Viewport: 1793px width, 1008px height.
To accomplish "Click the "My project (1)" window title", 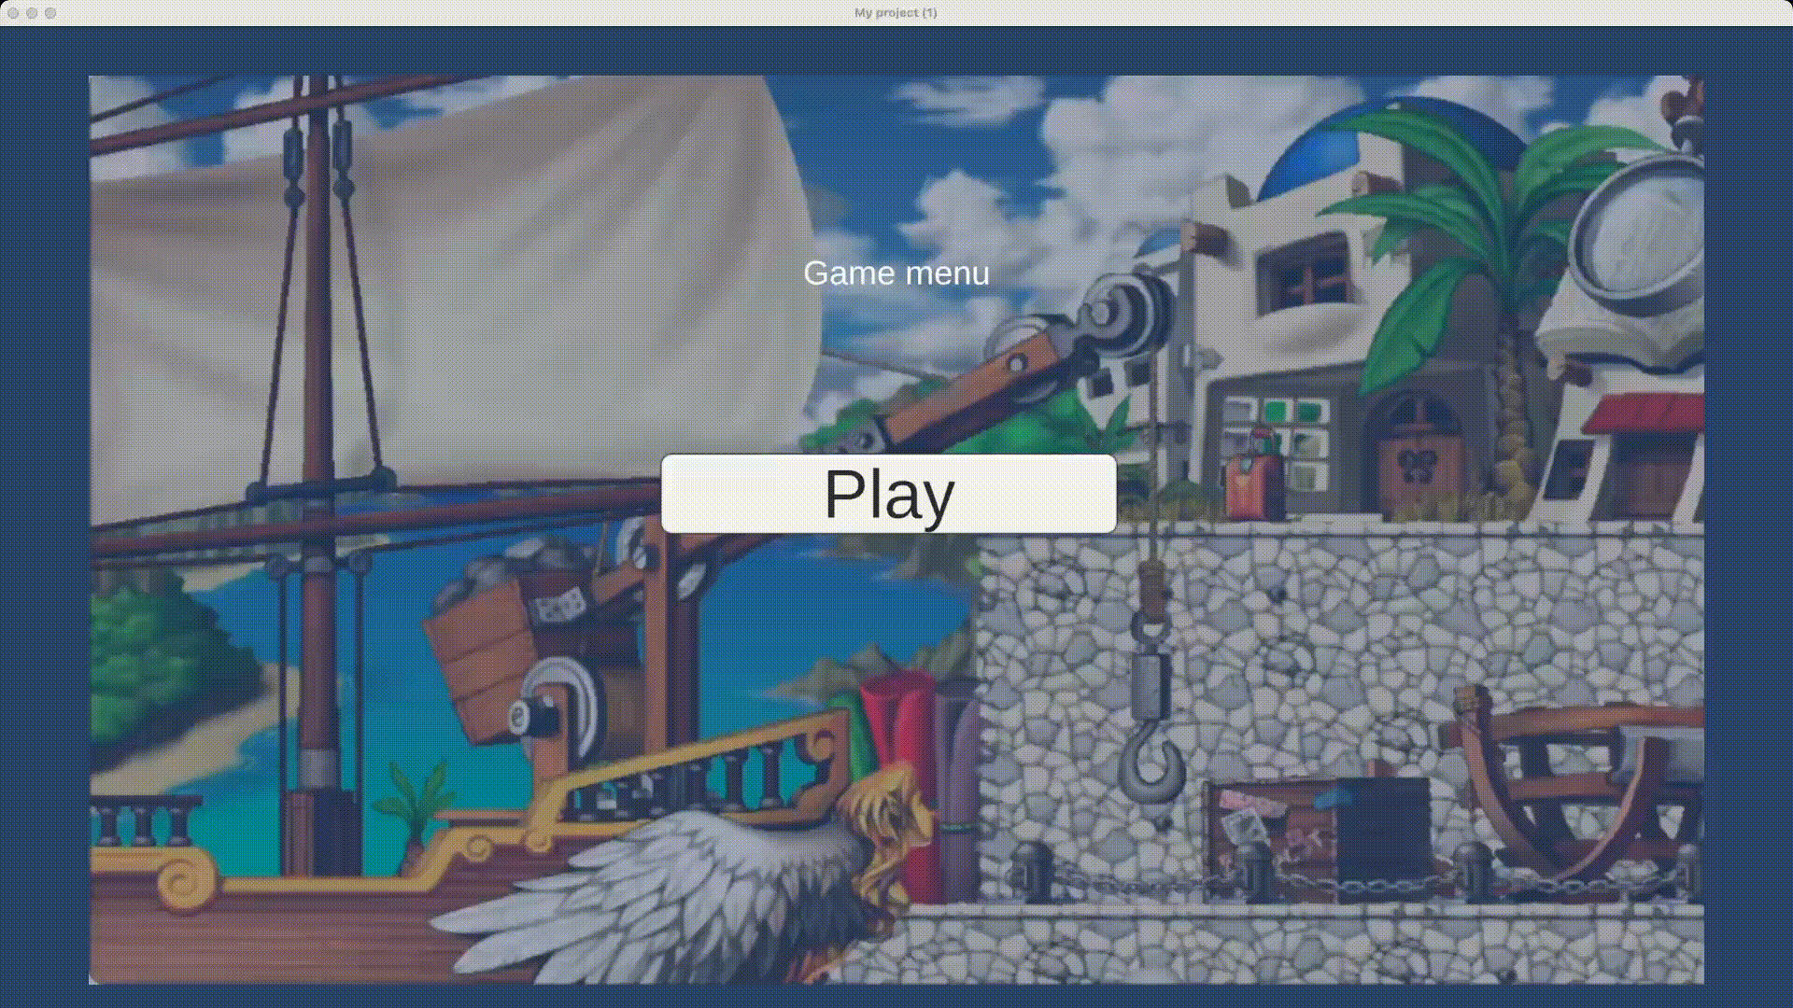I will (x=896, y=13).
